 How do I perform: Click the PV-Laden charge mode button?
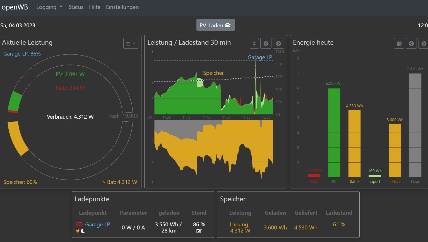click(215, 25)
